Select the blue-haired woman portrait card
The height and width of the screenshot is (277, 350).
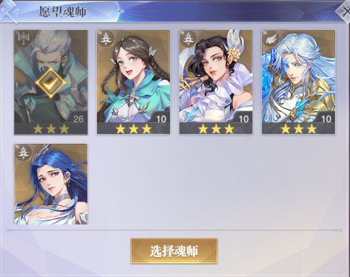click(51, 184)
